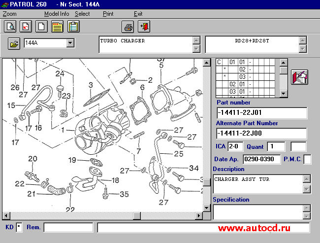320x243 pixels.
Task: Click the parts table scrollbar thumb
Action: coord(283,70)
